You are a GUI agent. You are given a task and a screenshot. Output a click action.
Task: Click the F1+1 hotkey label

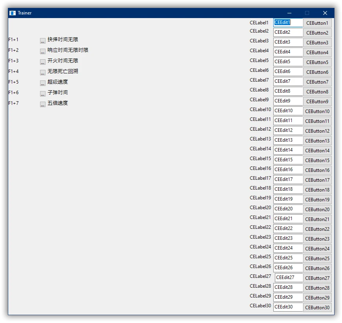pyautogui.click(x=13, y=40)
